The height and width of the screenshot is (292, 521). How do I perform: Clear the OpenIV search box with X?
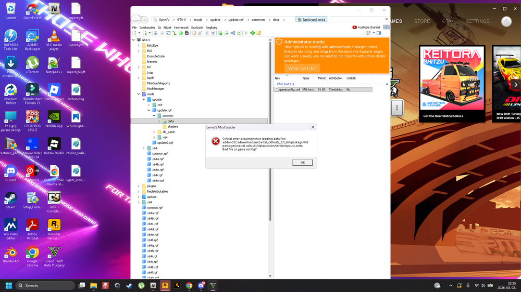[x=387, y=20]
